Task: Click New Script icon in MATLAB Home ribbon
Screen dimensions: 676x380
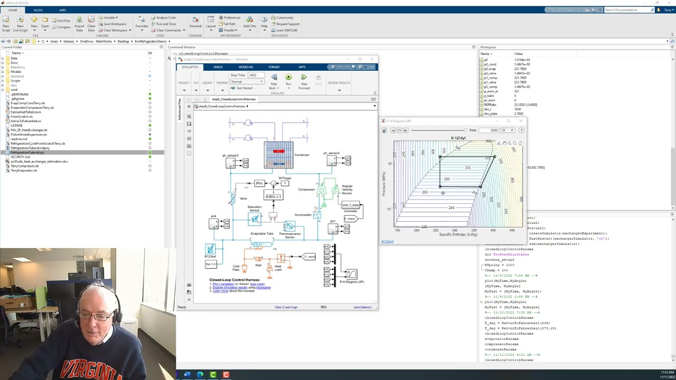Action: 6,20
